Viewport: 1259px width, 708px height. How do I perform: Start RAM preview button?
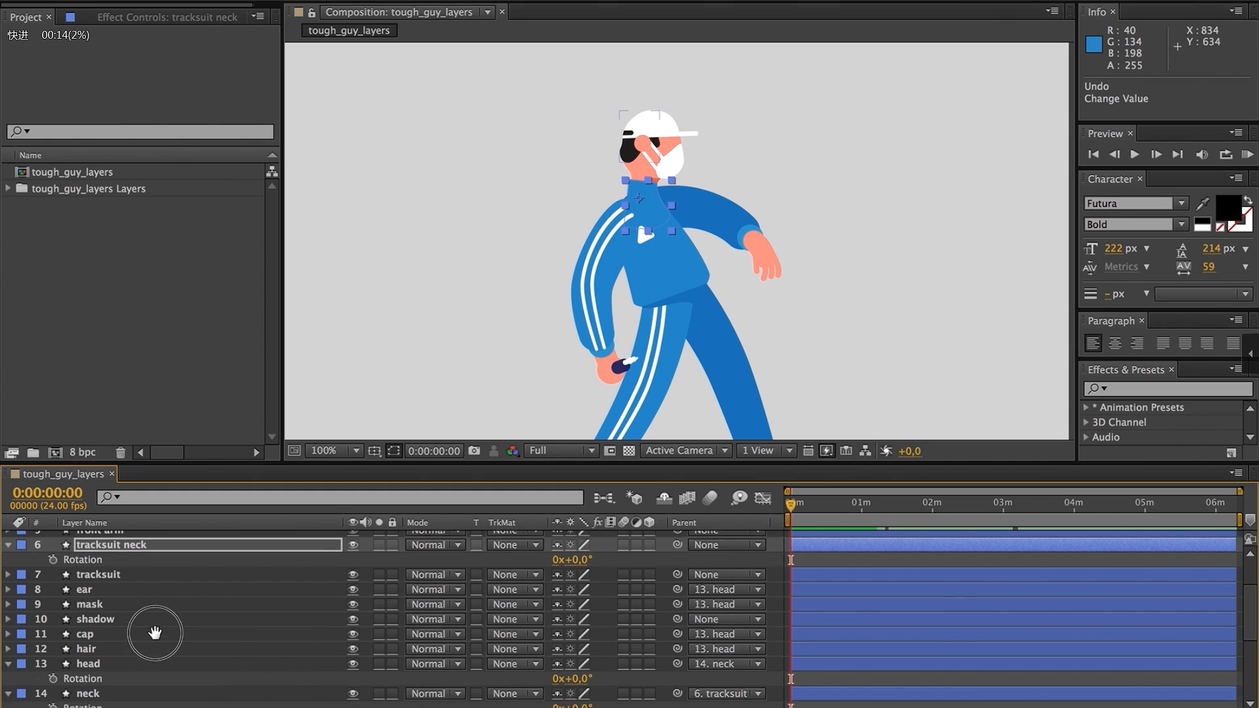click(x=1247, y=154)
